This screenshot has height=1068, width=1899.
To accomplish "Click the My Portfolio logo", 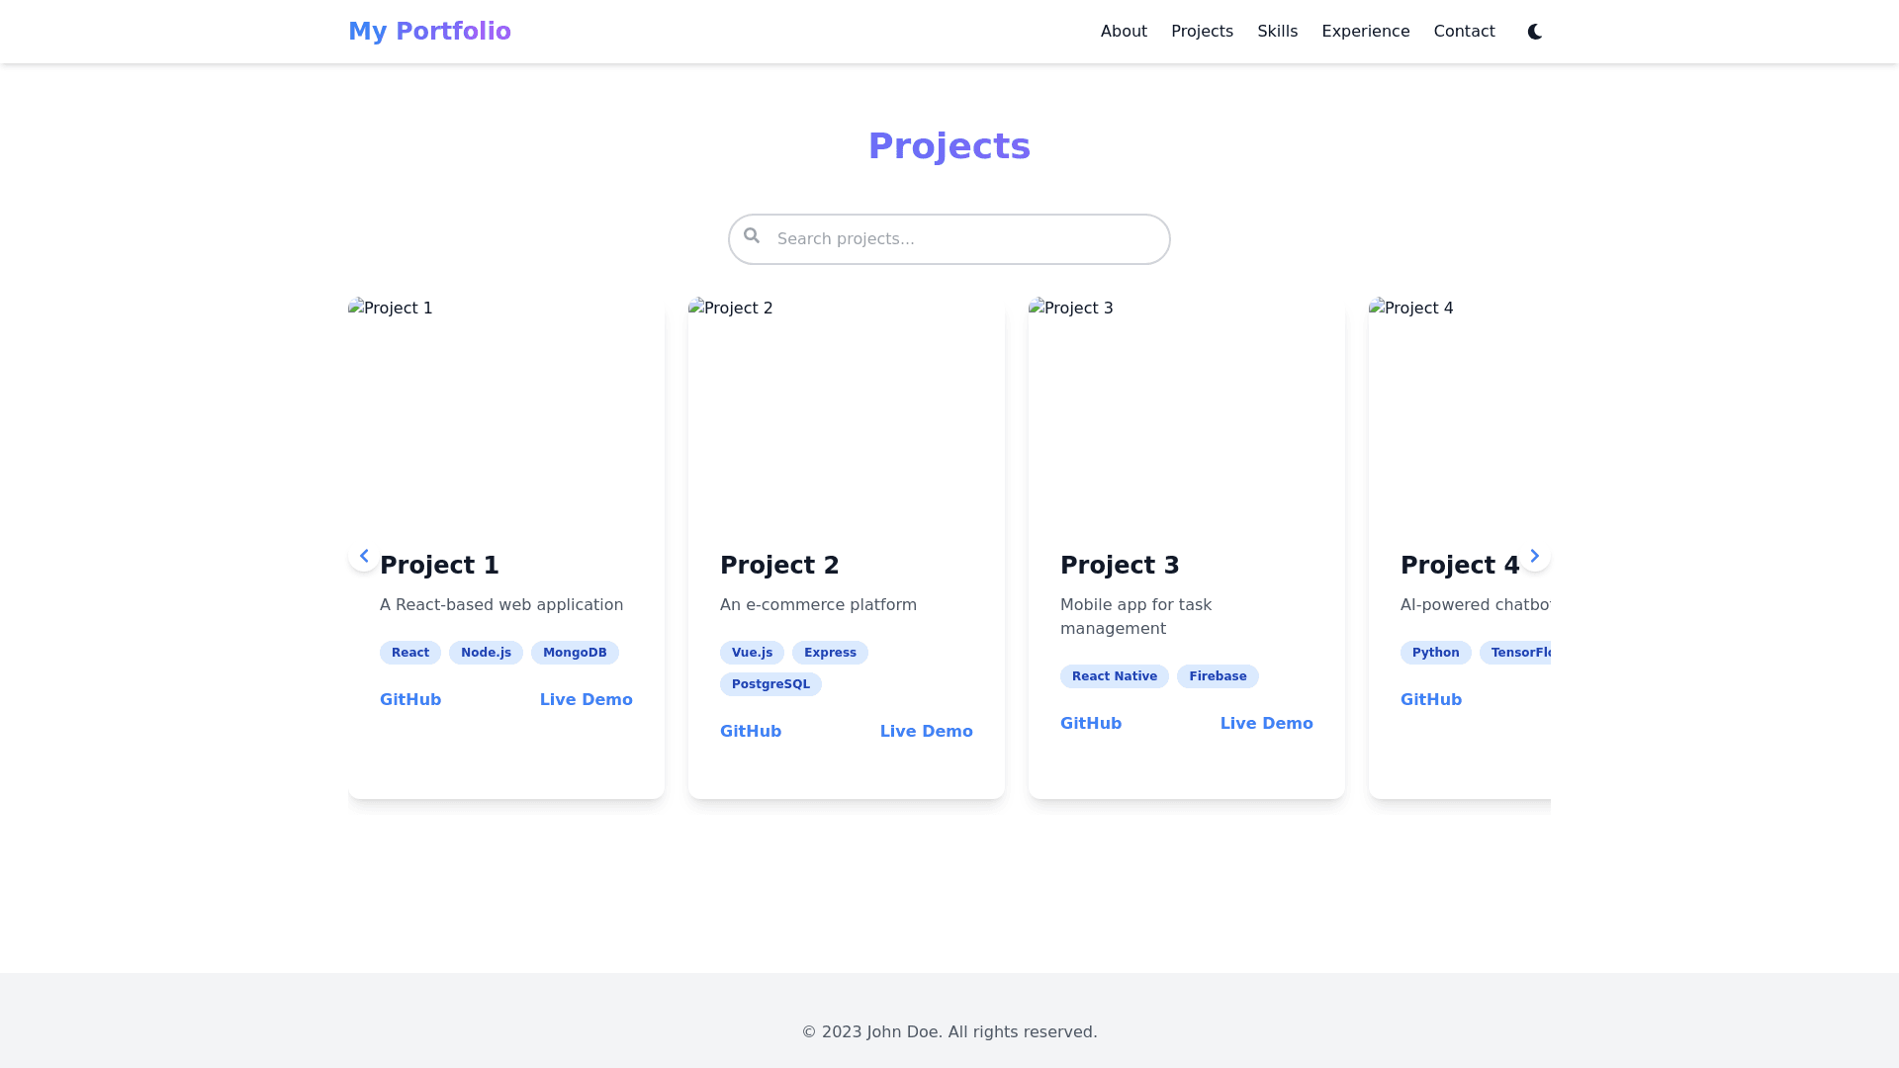I will click(x=429, y=32).
